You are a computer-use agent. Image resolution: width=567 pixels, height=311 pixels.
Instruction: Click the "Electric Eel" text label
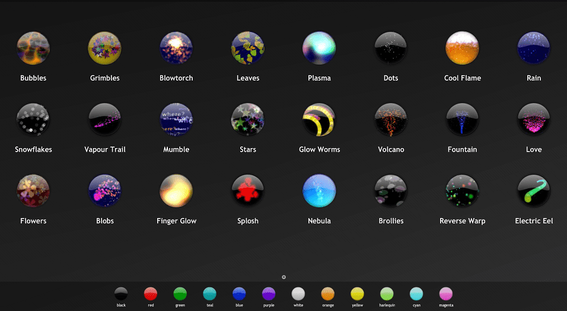[x=534, y=221]
